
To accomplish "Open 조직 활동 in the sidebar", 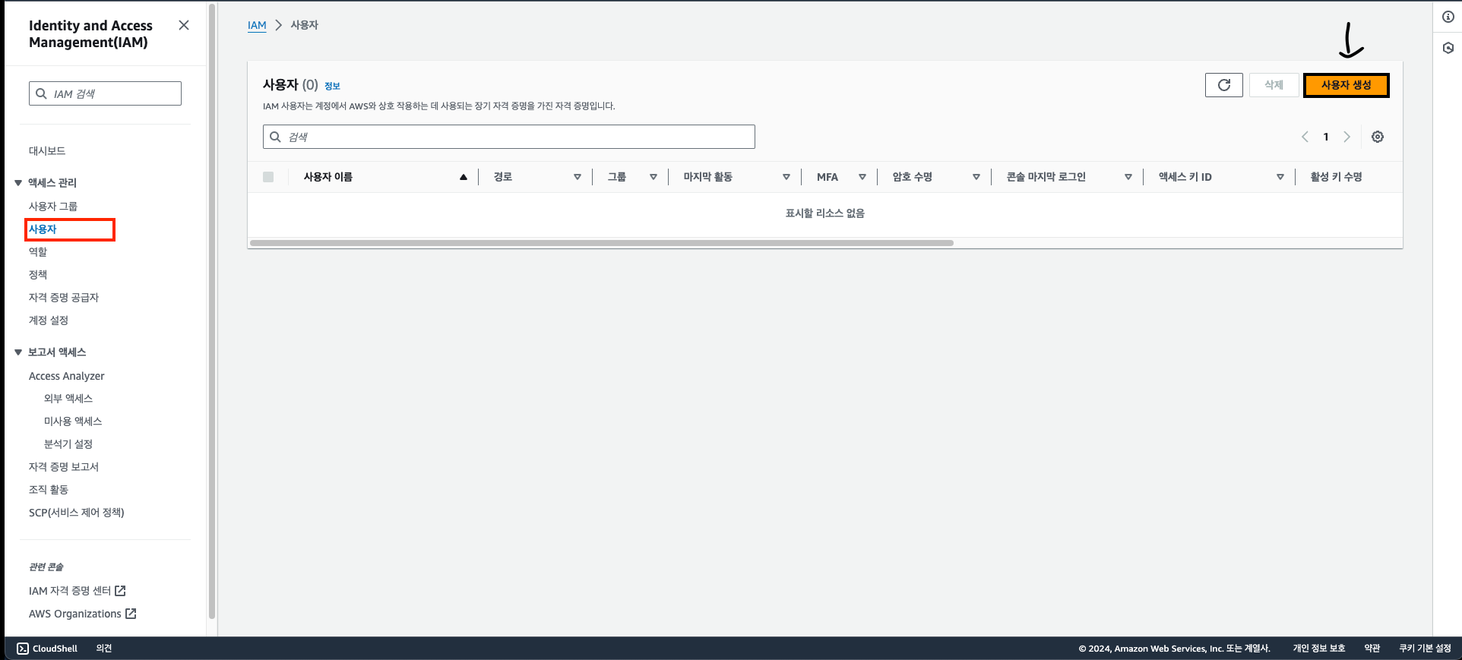I will point(49,490).
